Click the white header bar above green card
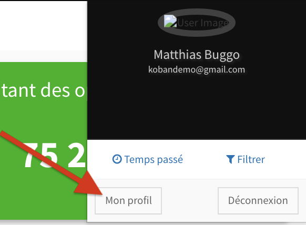 point(43,25)
